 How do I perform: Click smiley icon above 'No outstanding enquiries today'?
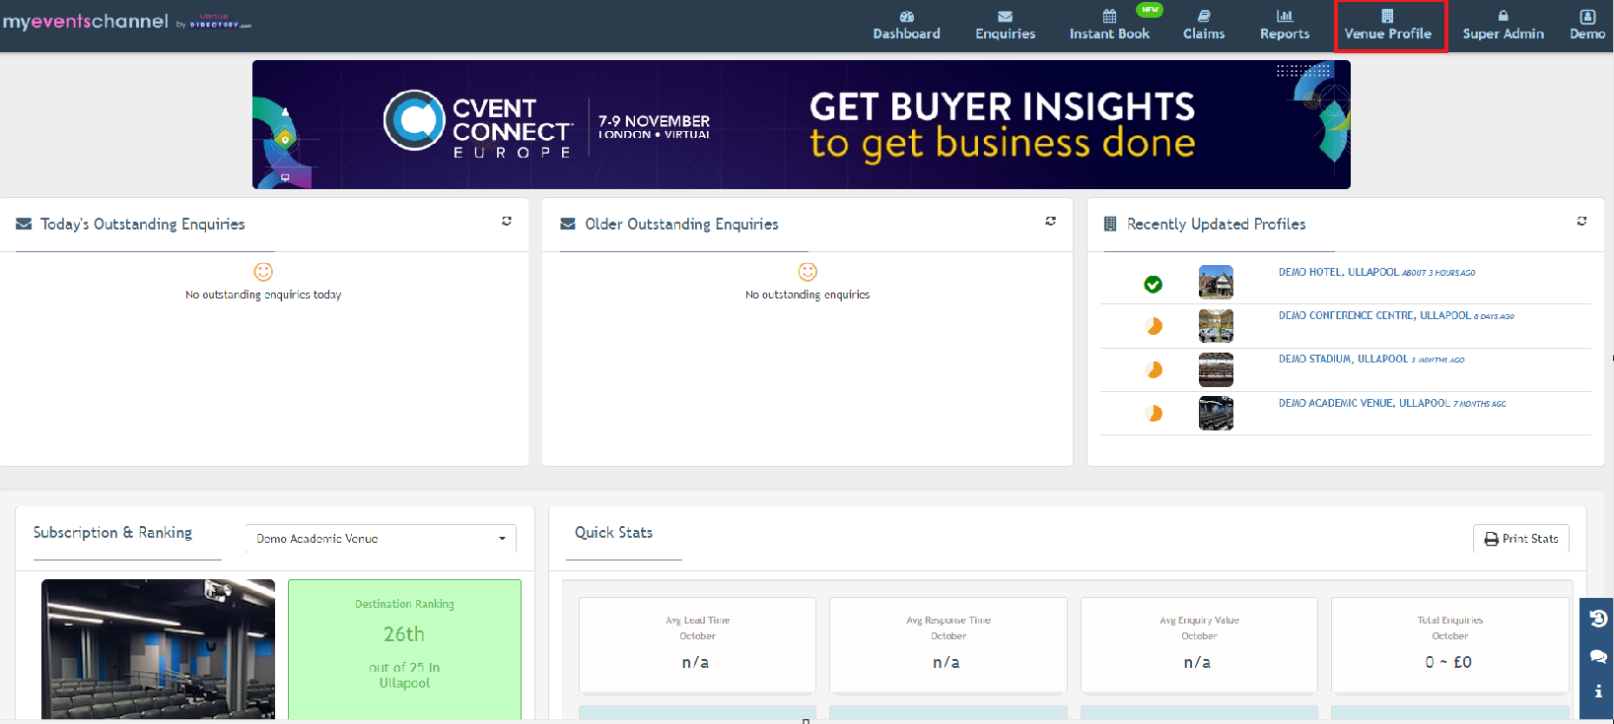[x=263, y=272]
